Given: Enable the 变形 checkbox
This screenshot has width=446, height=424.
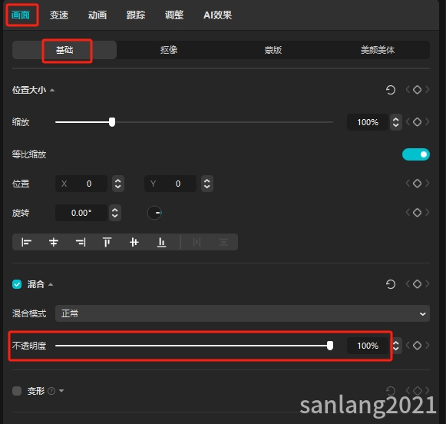Looking at the screenshot, I should [x=17, y=391].
